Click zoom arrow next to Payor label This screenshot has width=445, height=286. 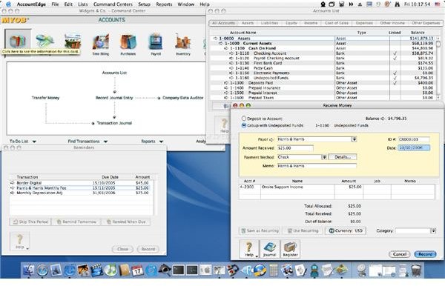pyautogui.click(x=271, y=139)
